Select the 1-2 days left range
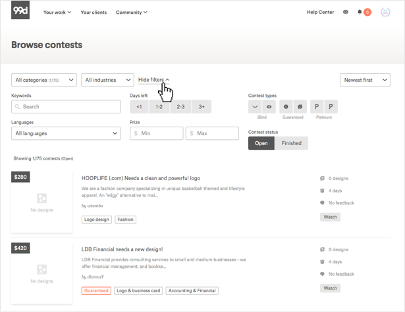 pyautogui.click(x=159, y=106)
